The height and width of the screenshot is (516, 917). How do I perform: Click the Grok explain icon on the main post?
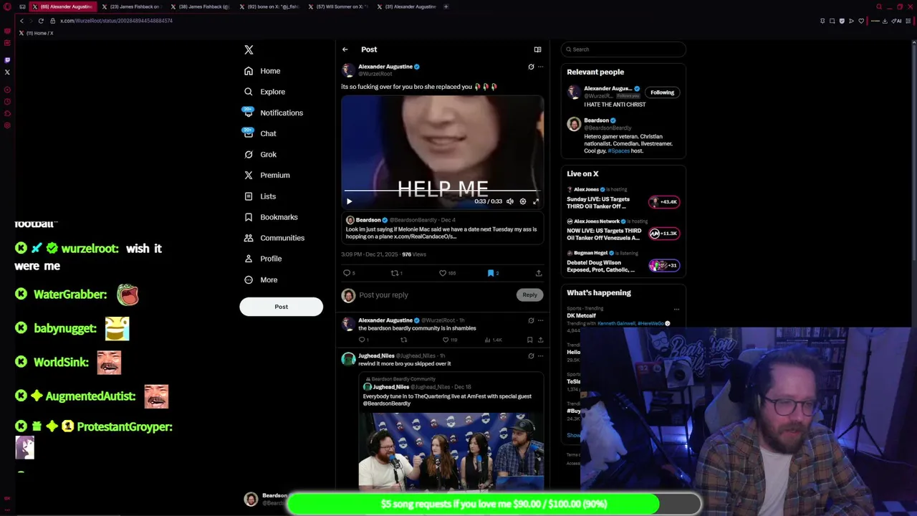(x=531, y=67)
